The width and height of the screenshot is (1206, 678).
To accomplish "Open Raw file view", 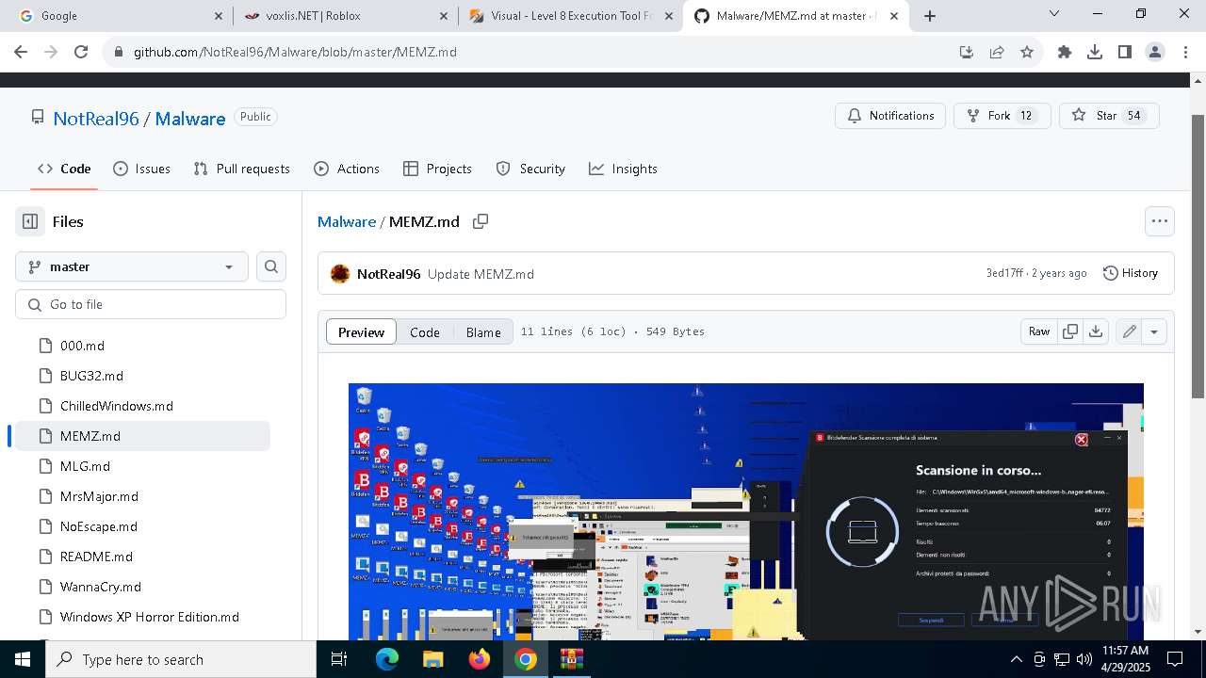I will [1039, 331].
